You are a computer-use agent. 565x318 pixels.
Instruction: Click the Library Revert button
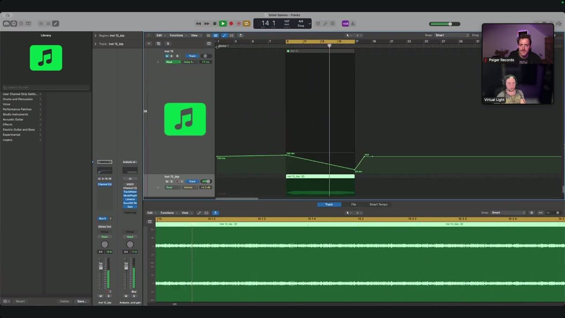coord(20,301)
